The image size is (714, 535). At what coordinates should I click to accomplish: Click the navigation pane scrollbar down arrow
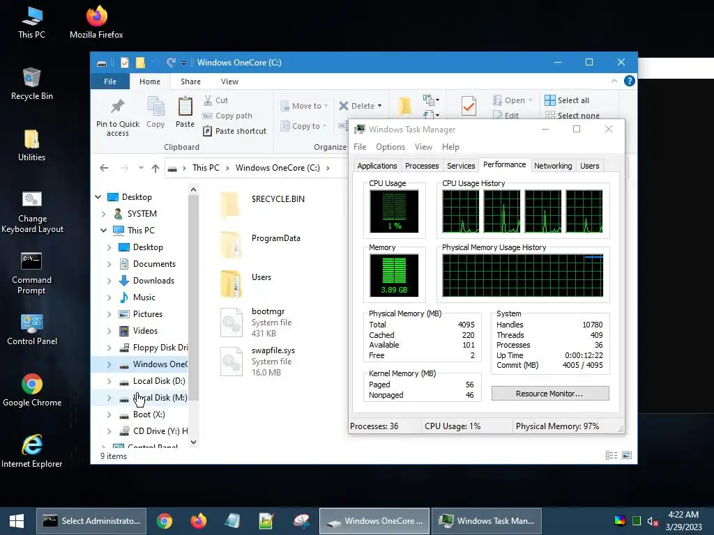point(194,442)
